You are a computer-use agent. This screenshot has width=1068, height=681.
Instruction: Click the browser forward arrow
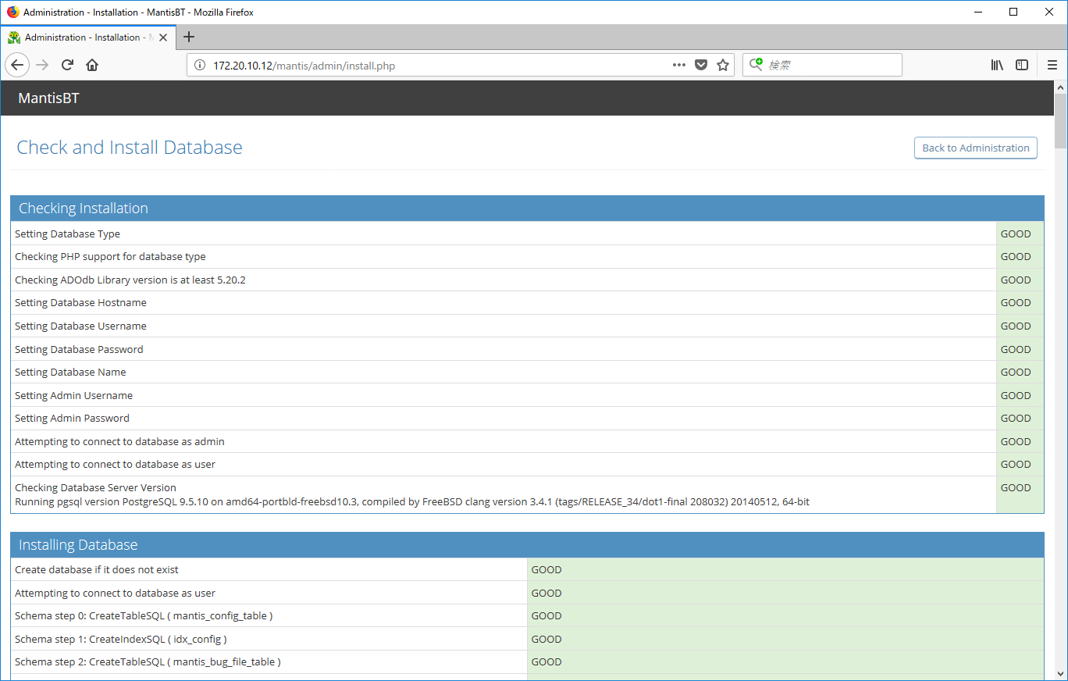pos(42,65)
